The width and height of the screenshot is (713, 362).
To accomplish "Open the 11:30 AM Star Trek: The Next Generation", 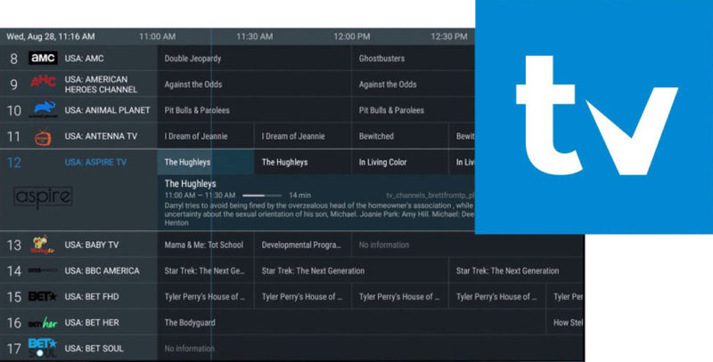I will click(351, 270).
